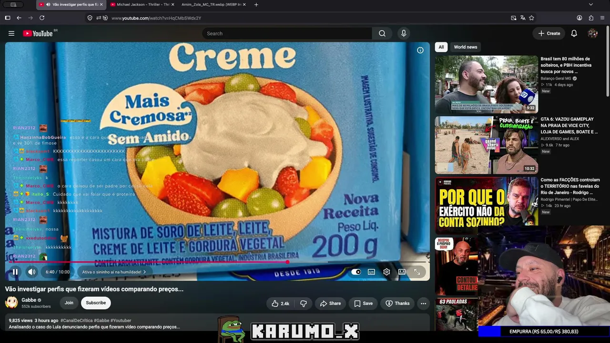Viewport: 610px width, 343px height.
Task: Open the Create button
Action: point(549,33)
